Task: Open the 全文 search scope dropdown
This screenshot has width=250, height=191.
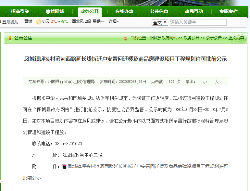Action: click(x=160, y=22)
